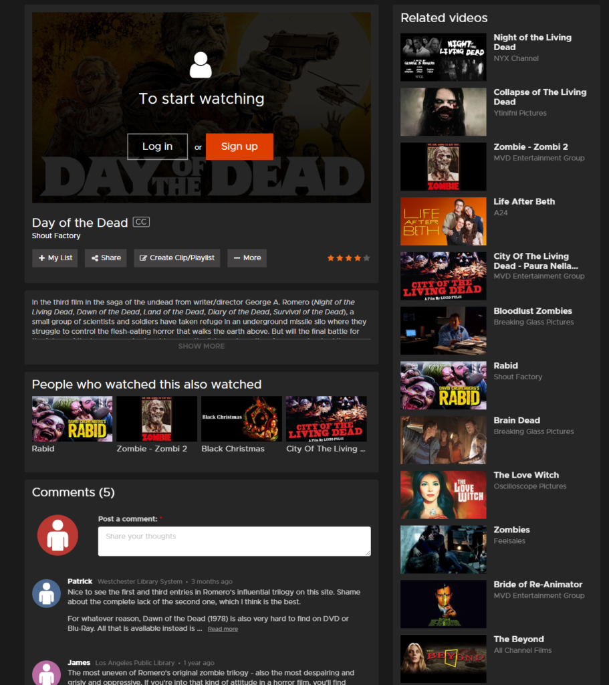This screenshot has height=685, width=609.
Task: Open the Rabid related videos thumbnail
Action: 443,385
